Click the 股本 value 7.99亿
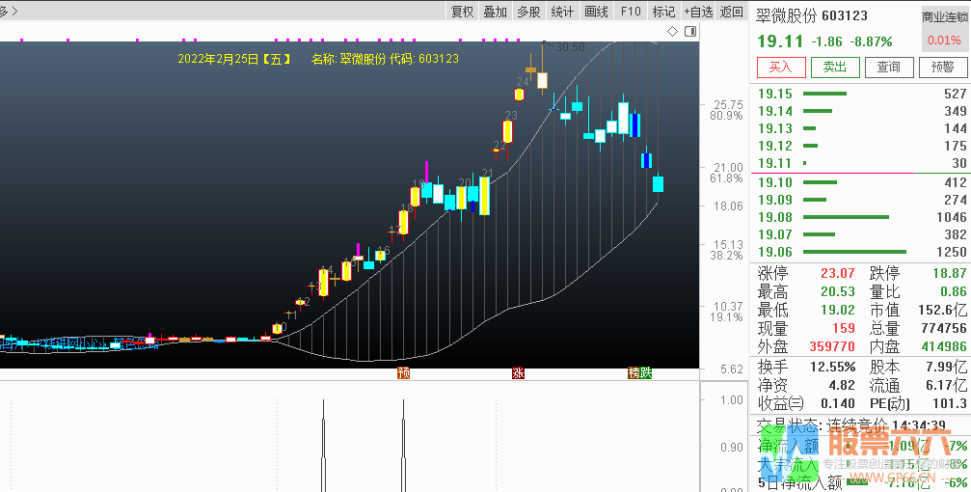 947,367
